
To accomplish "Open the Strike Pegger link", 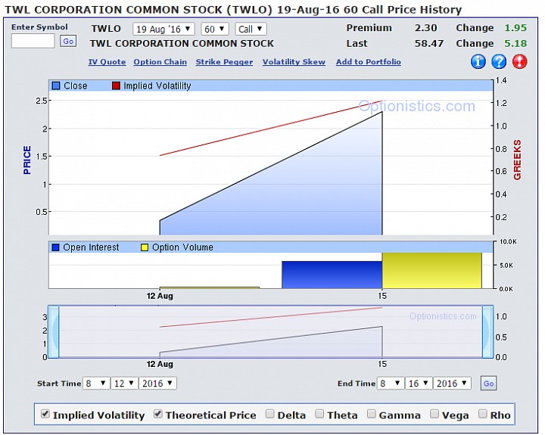I will [224, 62].
